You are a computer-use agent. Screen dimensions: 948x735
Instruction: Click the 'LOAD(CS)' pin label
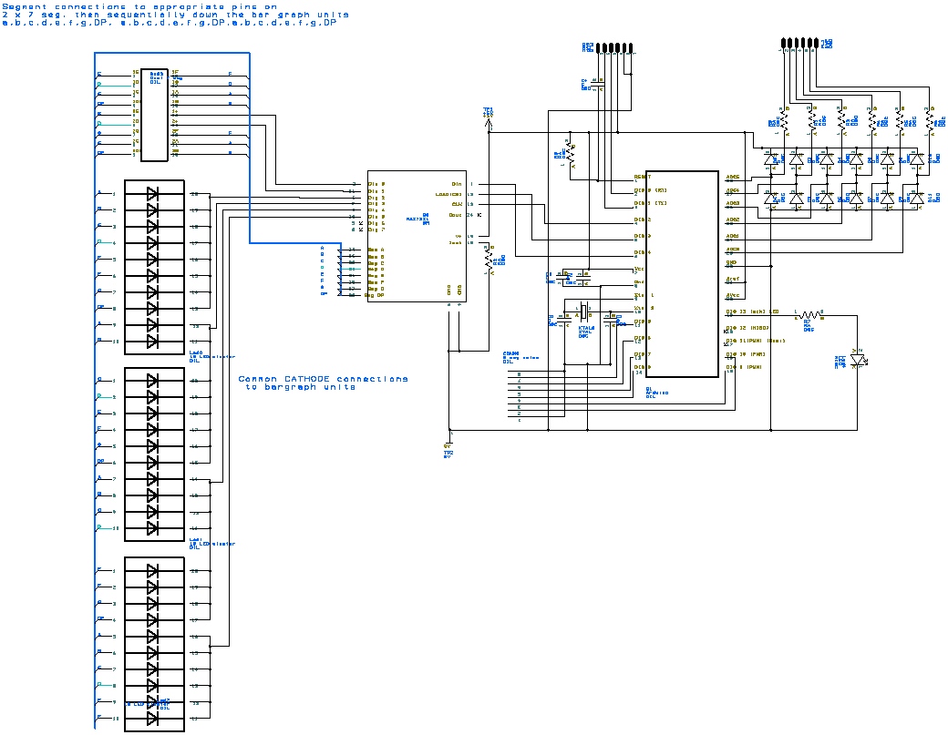pos(448,195)
